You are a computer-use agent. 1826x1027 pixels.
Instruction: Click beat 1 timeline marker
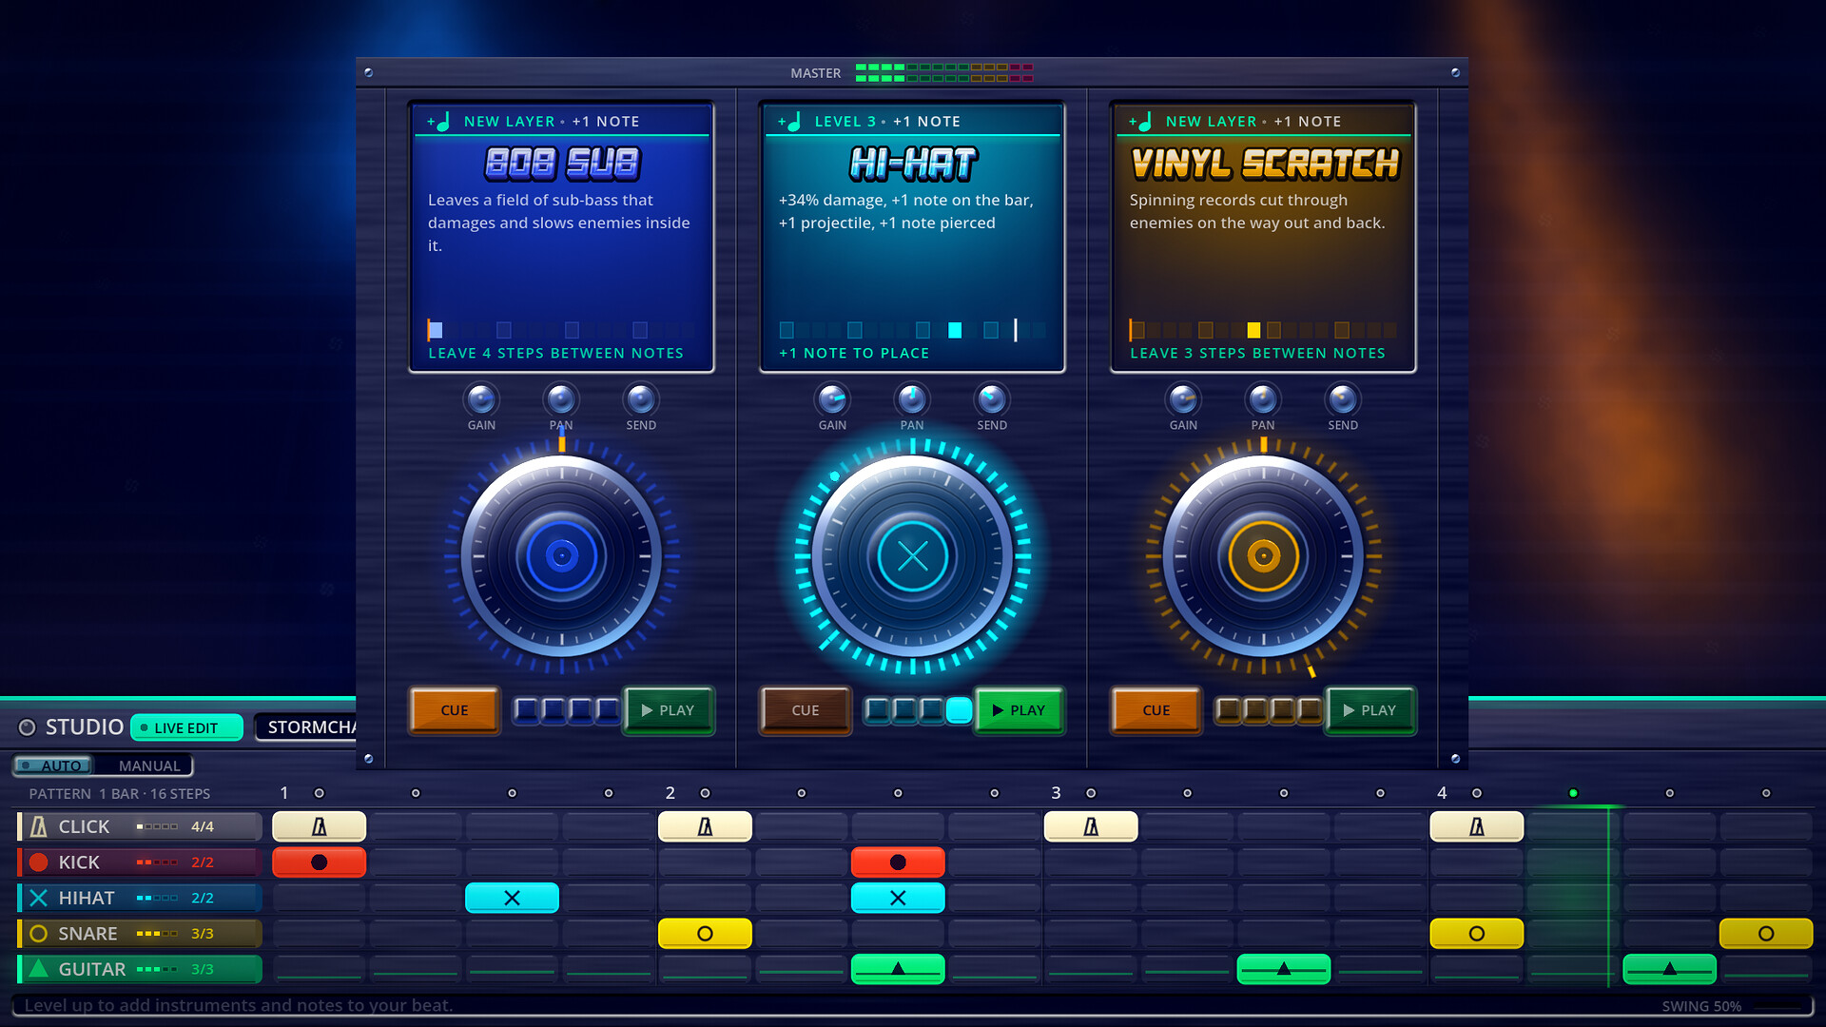coord(320,793)
